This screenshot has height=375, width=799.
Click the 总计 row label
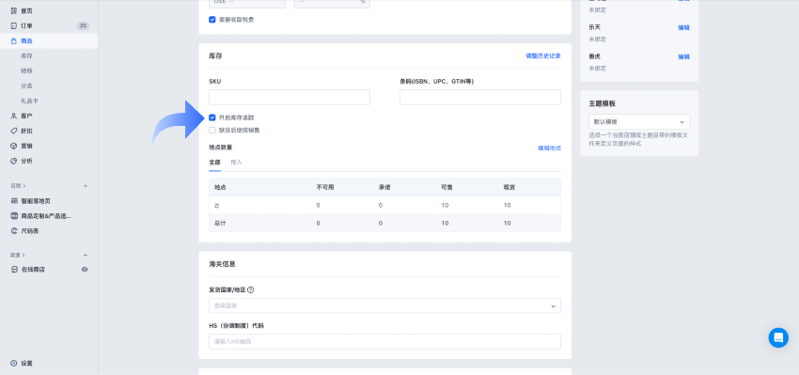220,223
